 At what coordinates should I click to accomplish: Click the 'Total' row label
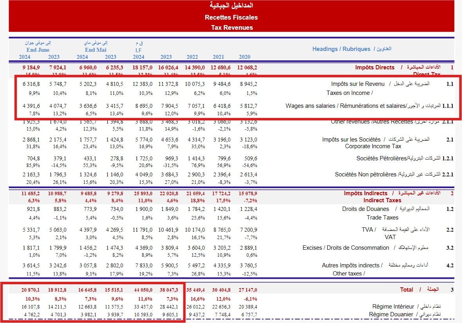tap(406, 290)
